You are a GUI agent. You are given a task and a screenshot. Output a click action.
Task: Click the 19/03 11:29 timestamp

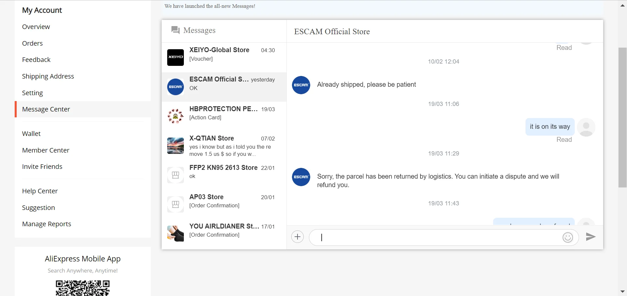(x=443, y=154)
